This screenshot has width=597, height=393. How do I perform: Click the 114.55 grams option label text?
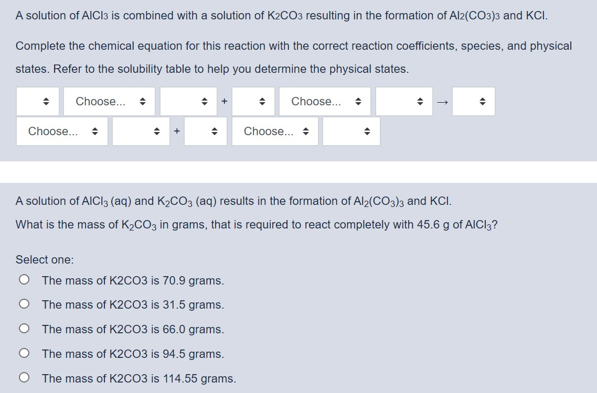139,378
